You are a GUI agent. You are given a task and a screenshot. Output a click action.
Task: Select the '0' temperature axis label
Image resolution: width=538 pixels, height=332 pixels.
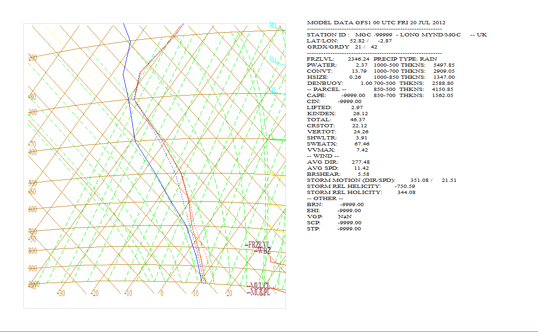pyautogui.click(x=162, y=294)
